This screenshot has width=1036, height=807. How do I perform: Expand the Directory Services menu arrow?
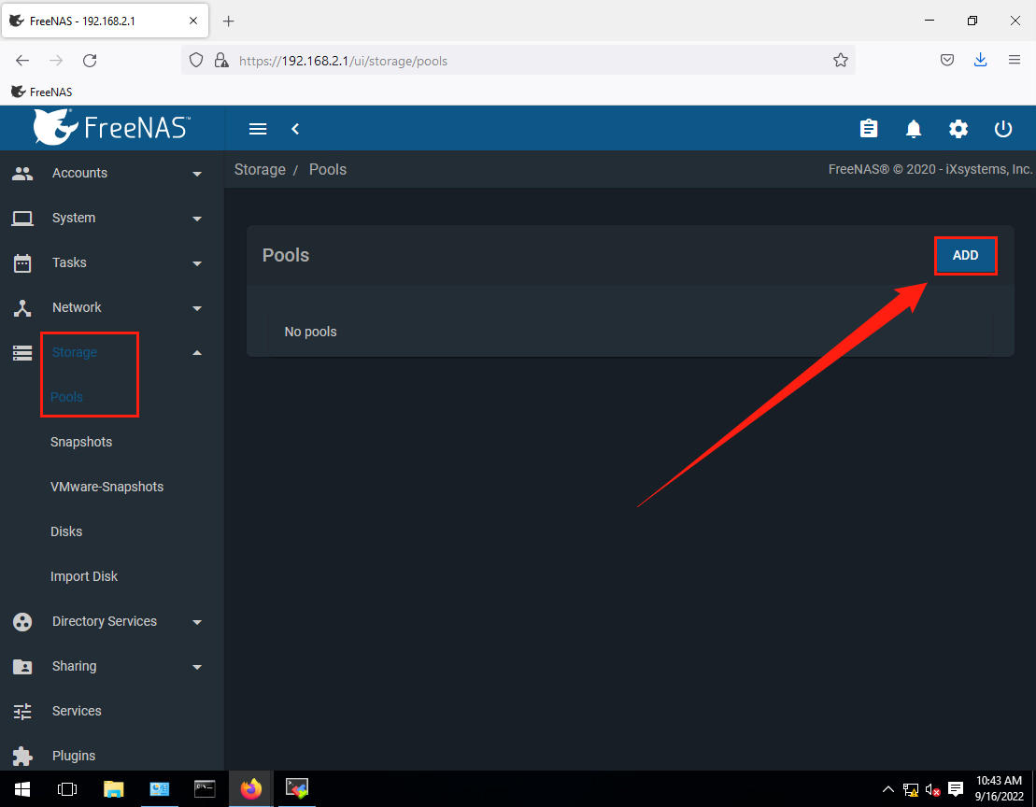197,622
